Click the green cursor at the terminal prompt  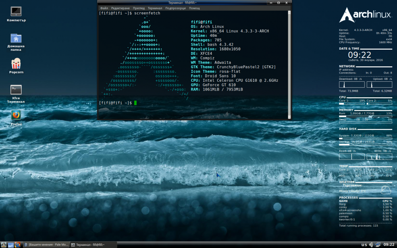pyautogui.click(x=135, y=103)
